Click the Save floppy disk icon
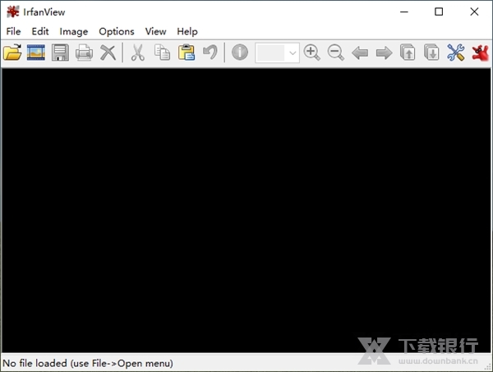Viewport: 493px width, 372px height. 60,53
